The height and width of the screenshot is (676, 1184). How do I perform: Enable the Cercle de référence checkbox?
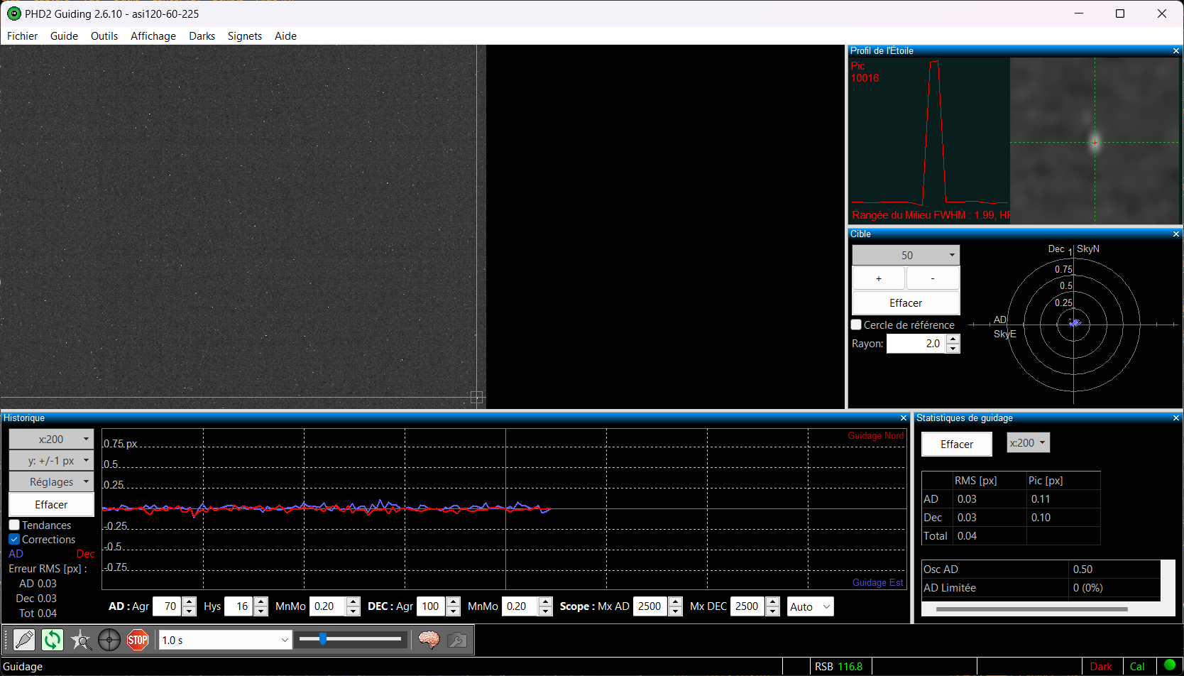[x=856, y=325]
